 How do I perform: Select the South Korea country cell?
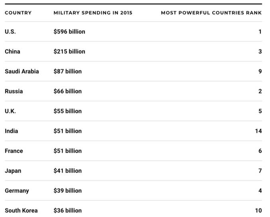(x=21, y=211)
